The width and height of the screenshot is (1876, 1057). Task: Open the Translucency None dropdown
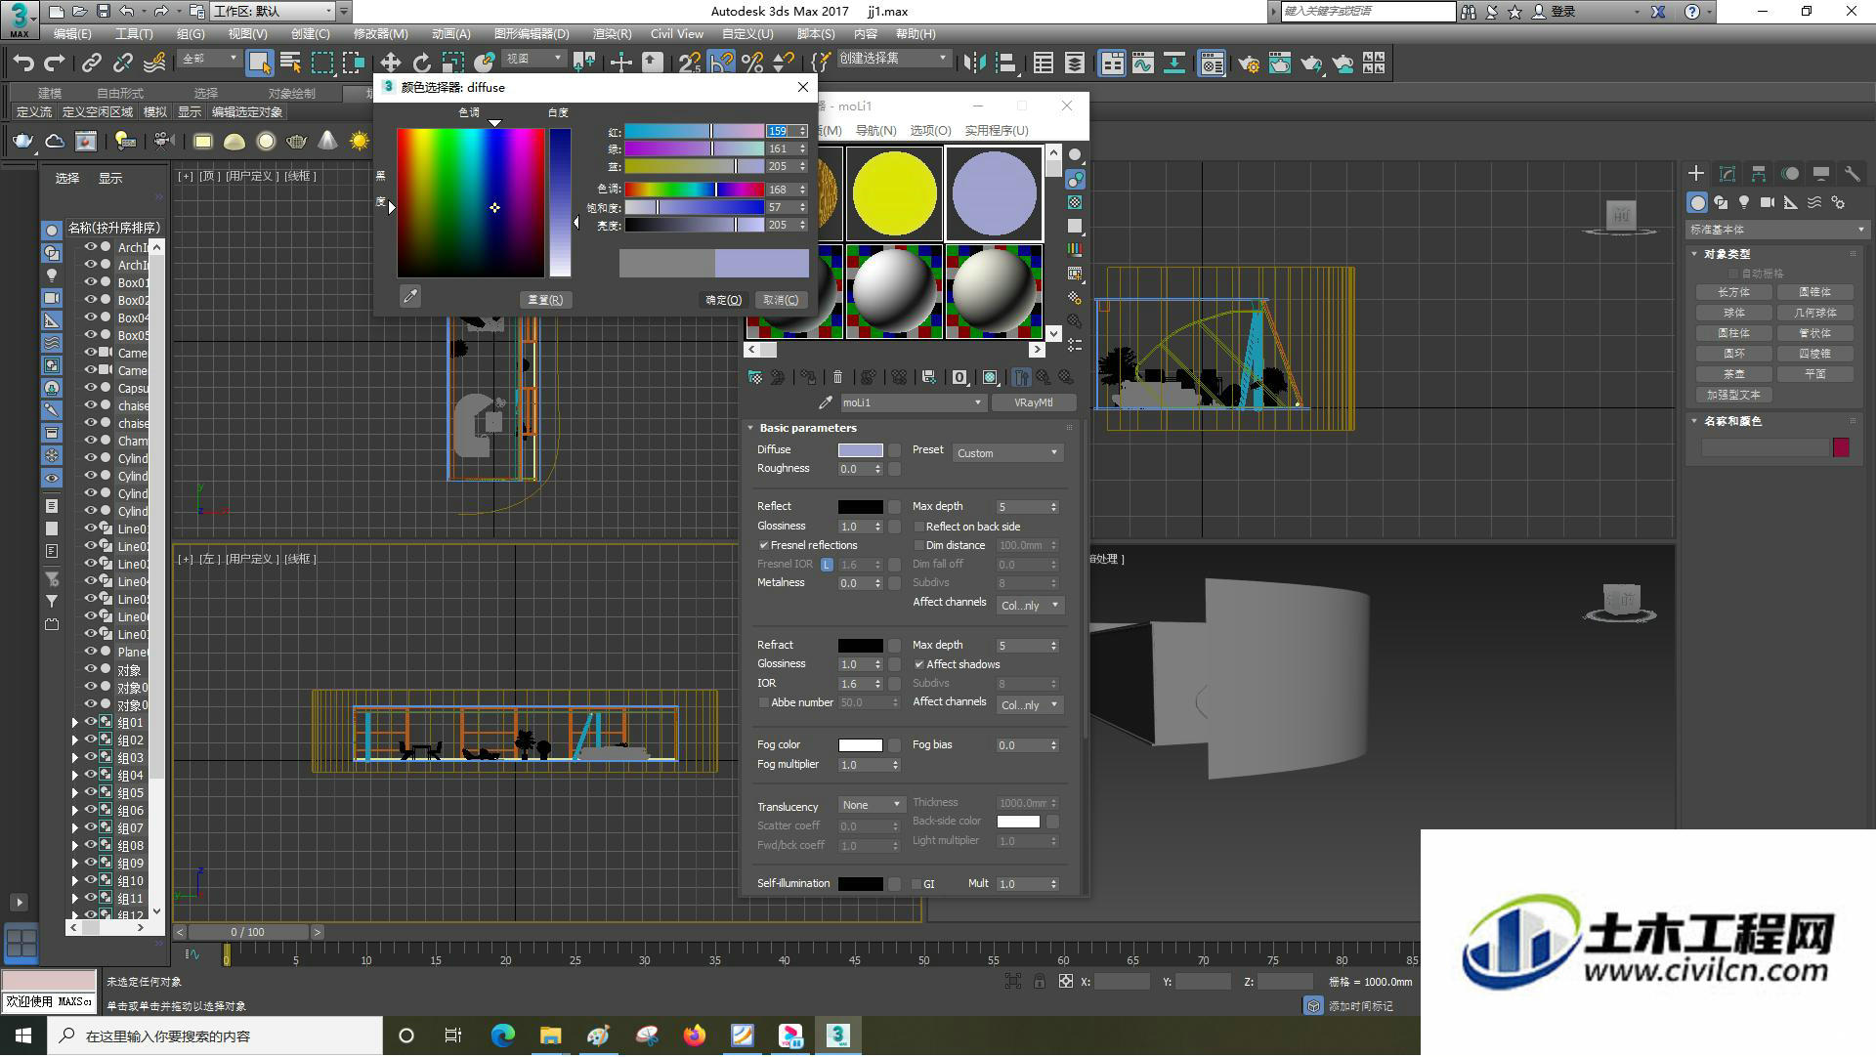point(872,805)
